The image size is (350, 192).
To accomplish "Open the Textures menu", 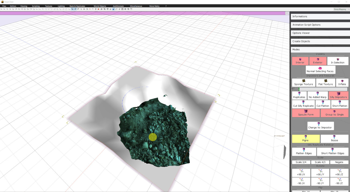I will tap(49, 6).
